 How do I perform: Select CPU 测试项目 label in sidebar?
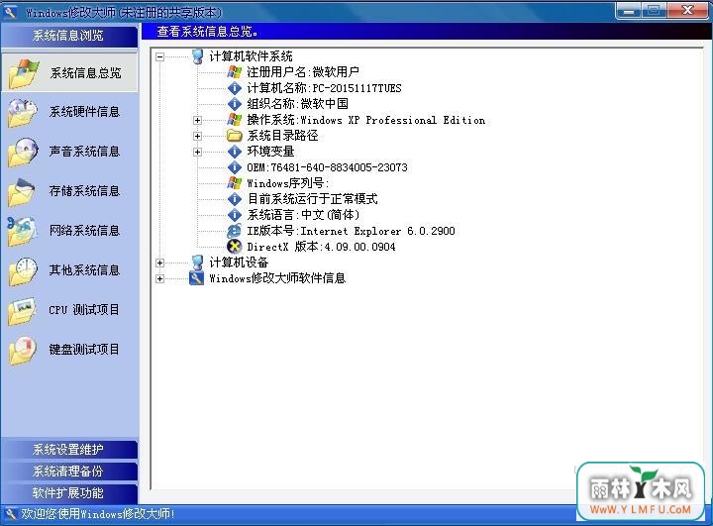click(x=84, y=310)
